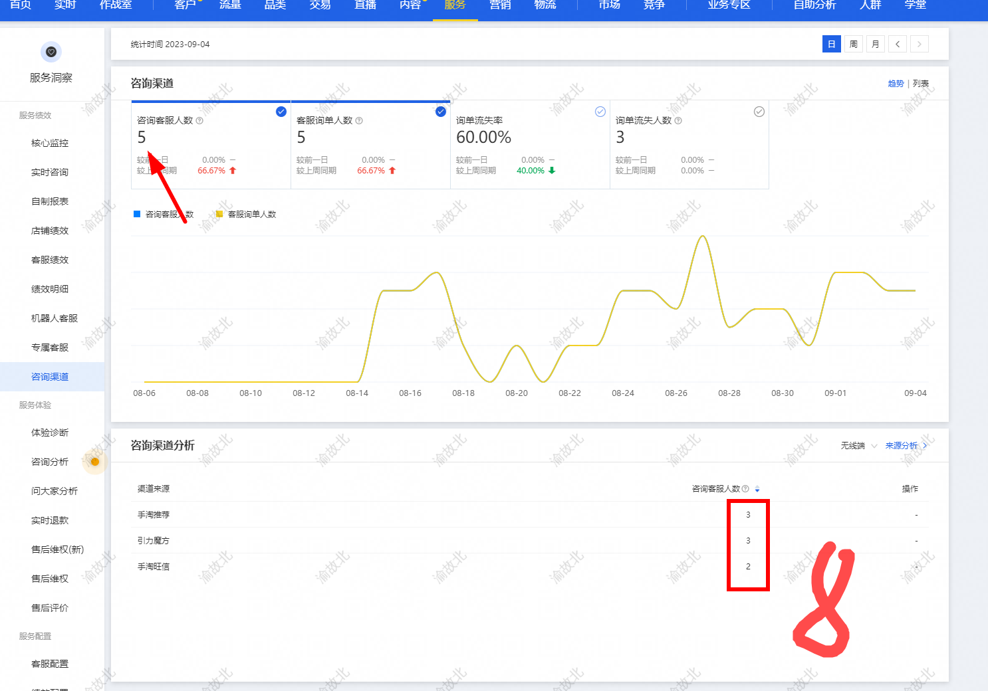Screen dimensions: 988x691
Task: Click help icon beside 客服询单人数
Action: [x=359, y=121]
